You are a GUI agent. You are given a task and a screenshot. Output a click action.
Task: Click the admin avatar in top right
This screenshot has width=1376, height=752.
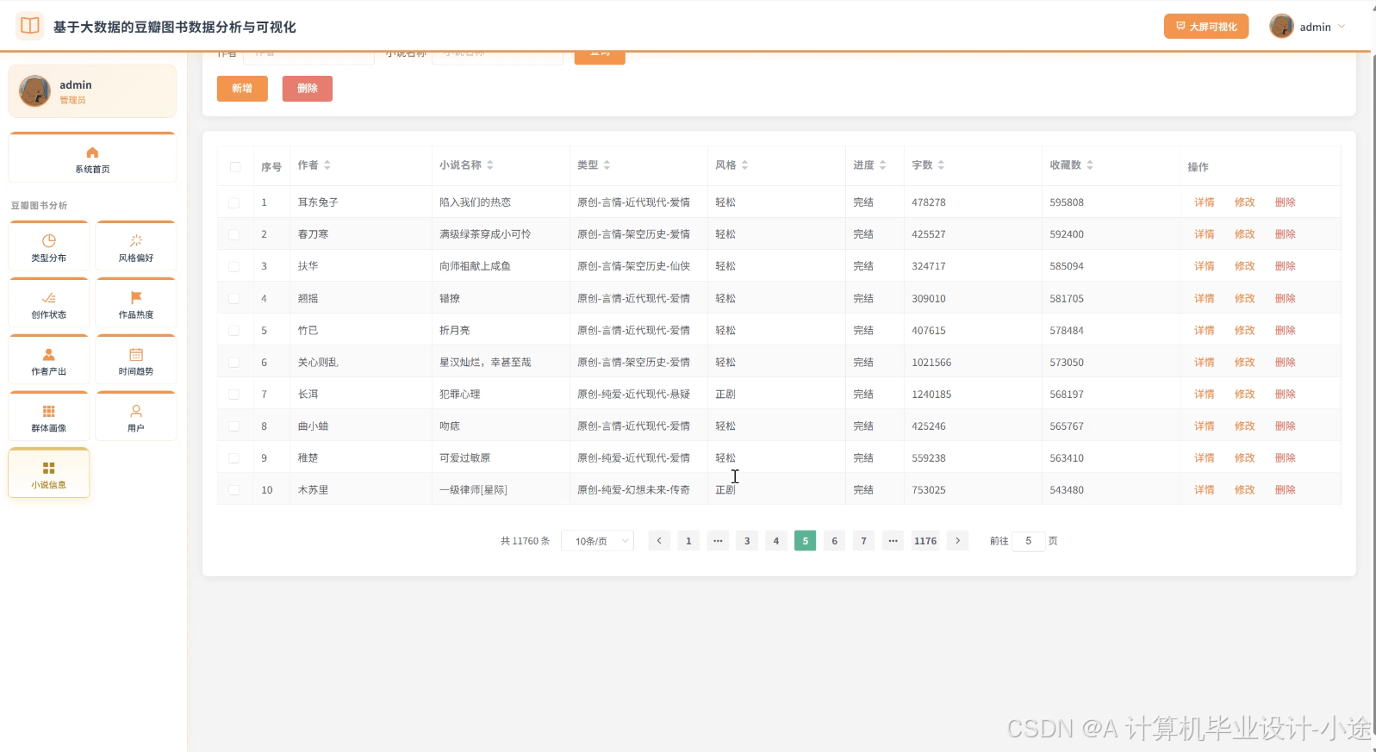tap(1281, 26)
